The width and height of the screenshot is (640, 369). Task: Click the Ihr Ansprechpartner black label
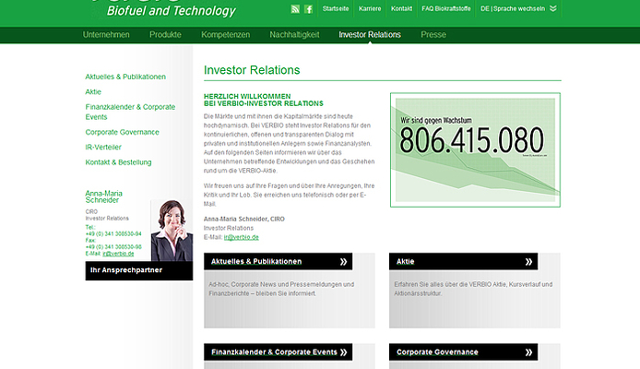coord(138,270)
